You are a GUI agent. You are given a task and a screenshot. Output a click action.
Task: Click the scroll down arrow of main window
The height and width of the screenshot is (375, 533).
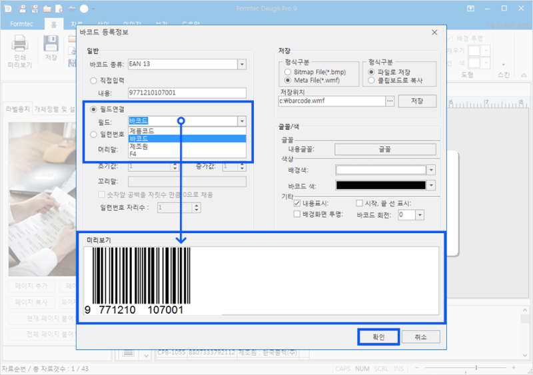[x=525, y=355]
